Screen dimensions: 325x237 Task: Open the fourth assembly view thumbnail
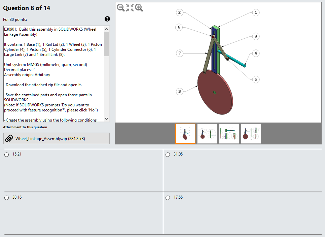pos(250,133)
